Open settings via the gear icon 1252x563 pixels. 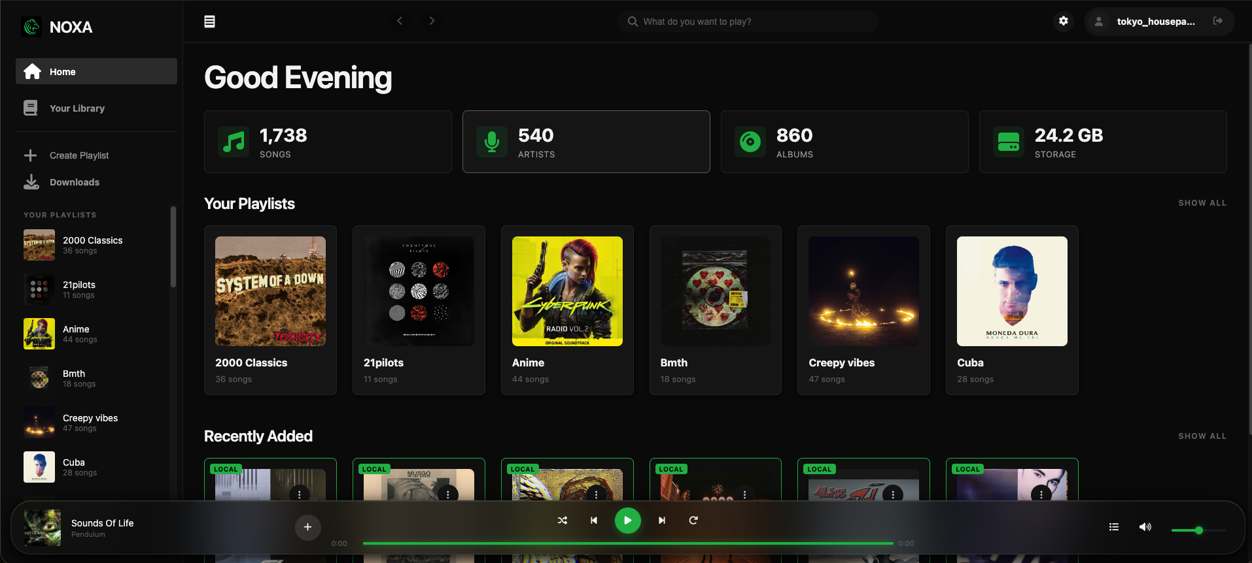coord(1064,21)
